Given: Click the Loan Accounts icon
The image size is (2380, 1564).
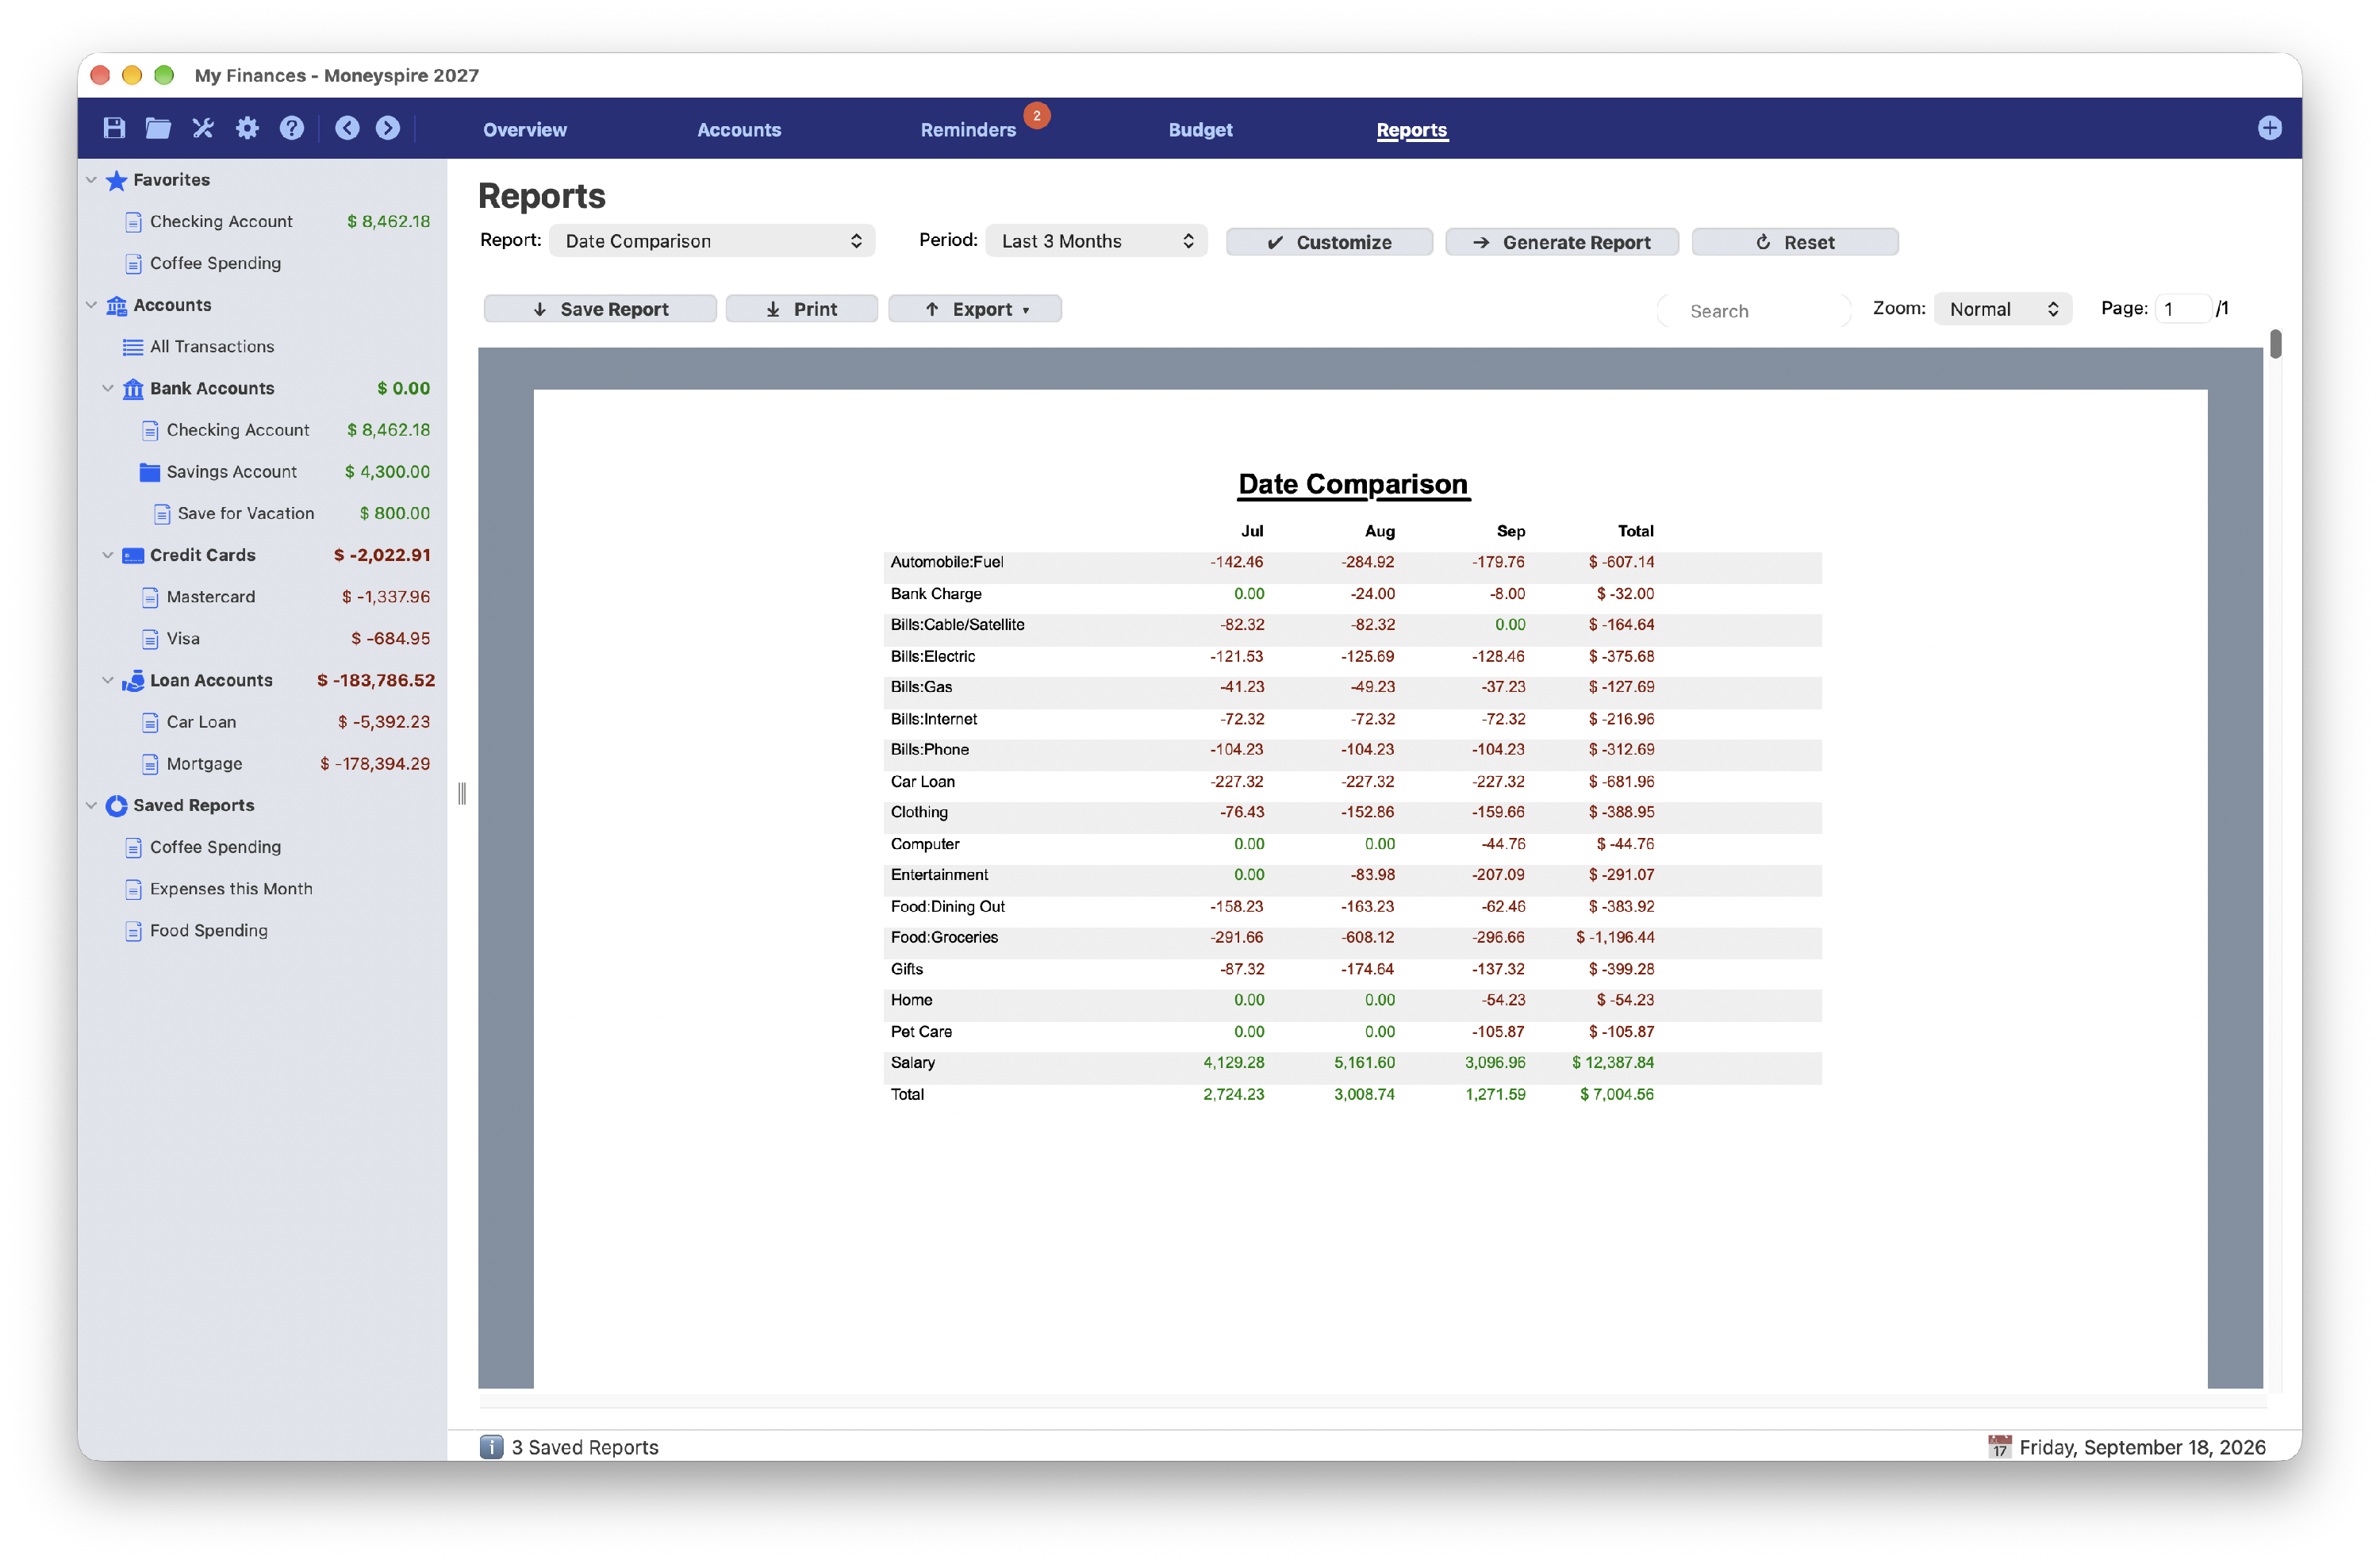Looking at the screenshot, I should (x=133, y=680).
